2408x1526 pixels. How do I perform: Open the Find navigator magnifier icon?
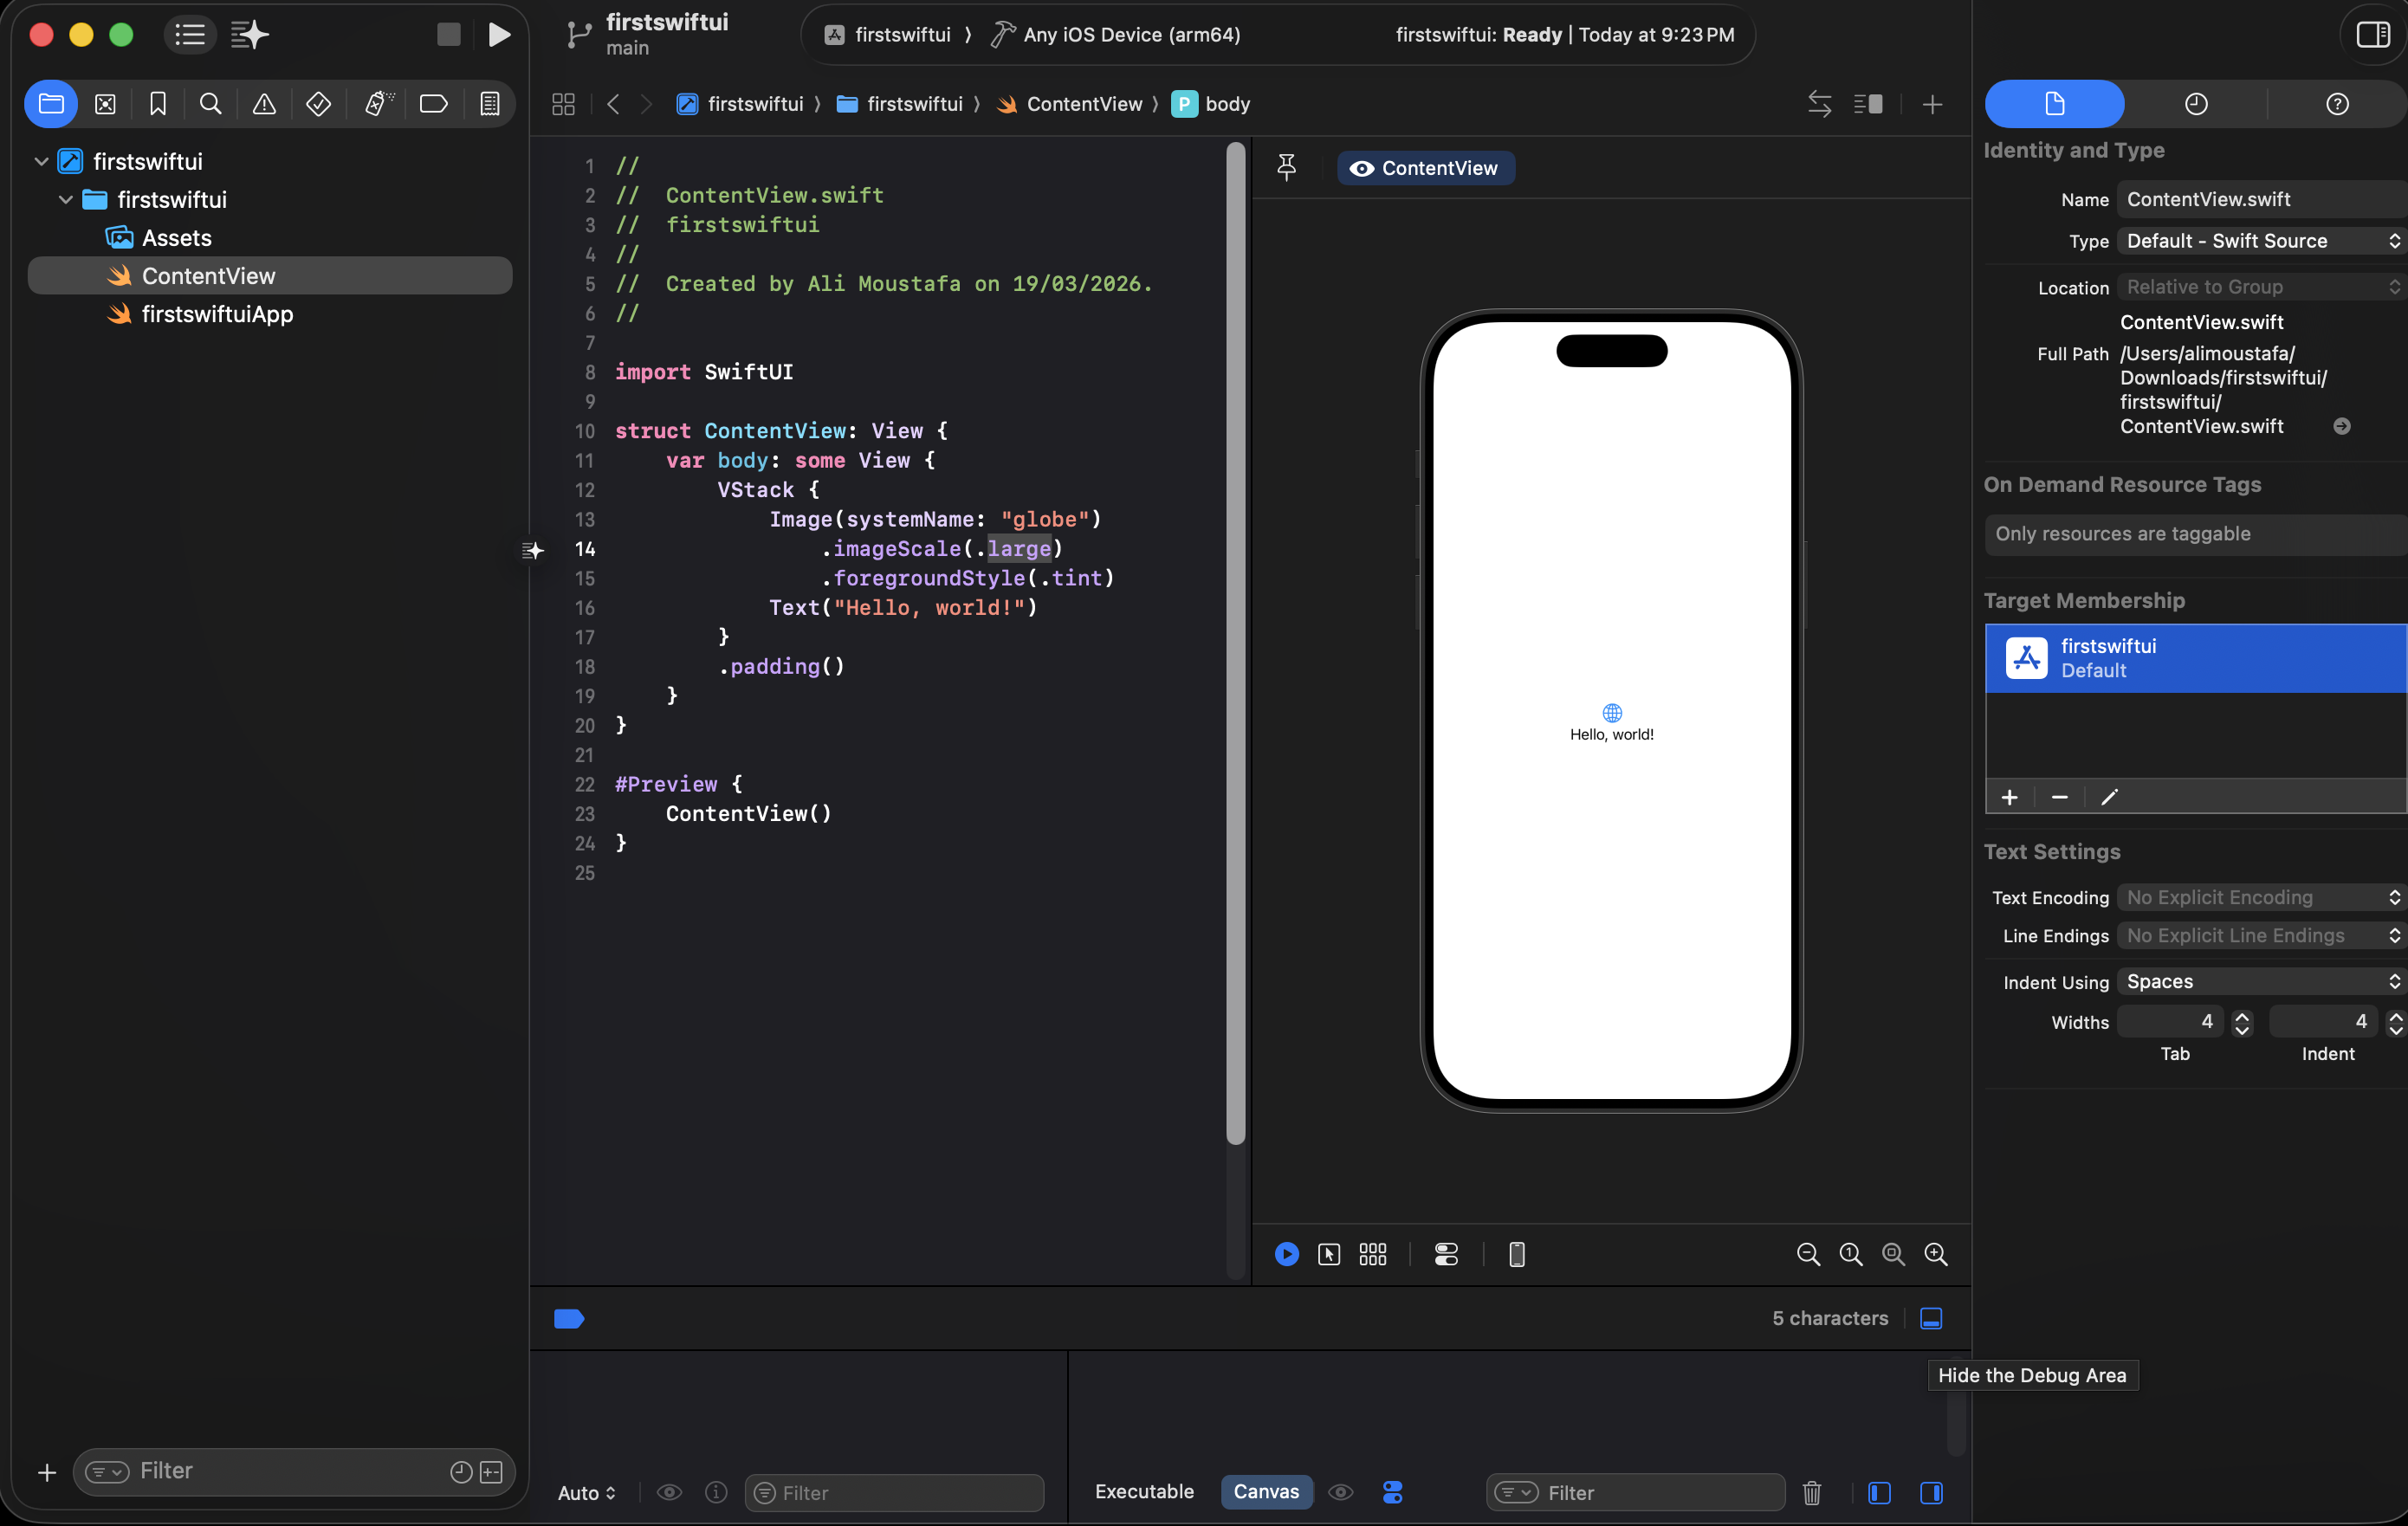[x=210, y=104]
